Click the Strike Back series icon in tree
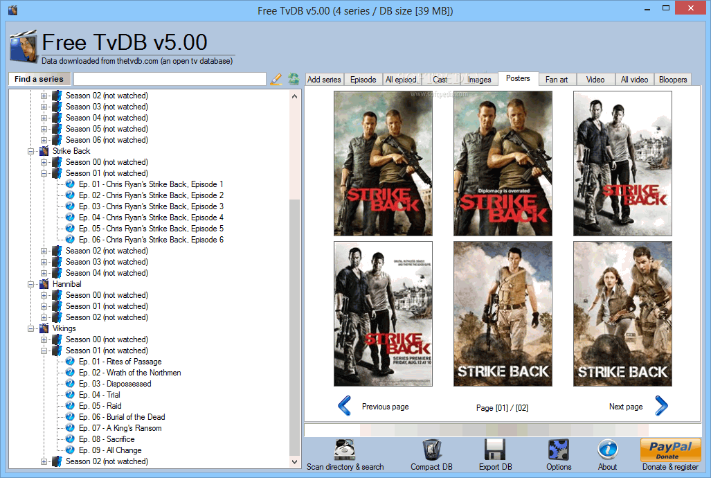Screen dimensions: 711x478 (x=44, y=151)
